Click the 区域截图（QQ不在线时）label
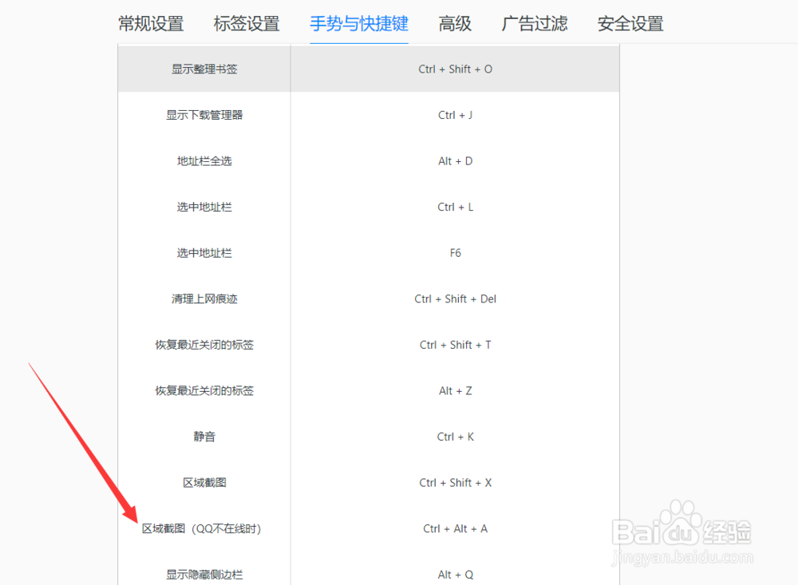Image resolution: width=798 pixels, height=585 pixels. (201, 528)
